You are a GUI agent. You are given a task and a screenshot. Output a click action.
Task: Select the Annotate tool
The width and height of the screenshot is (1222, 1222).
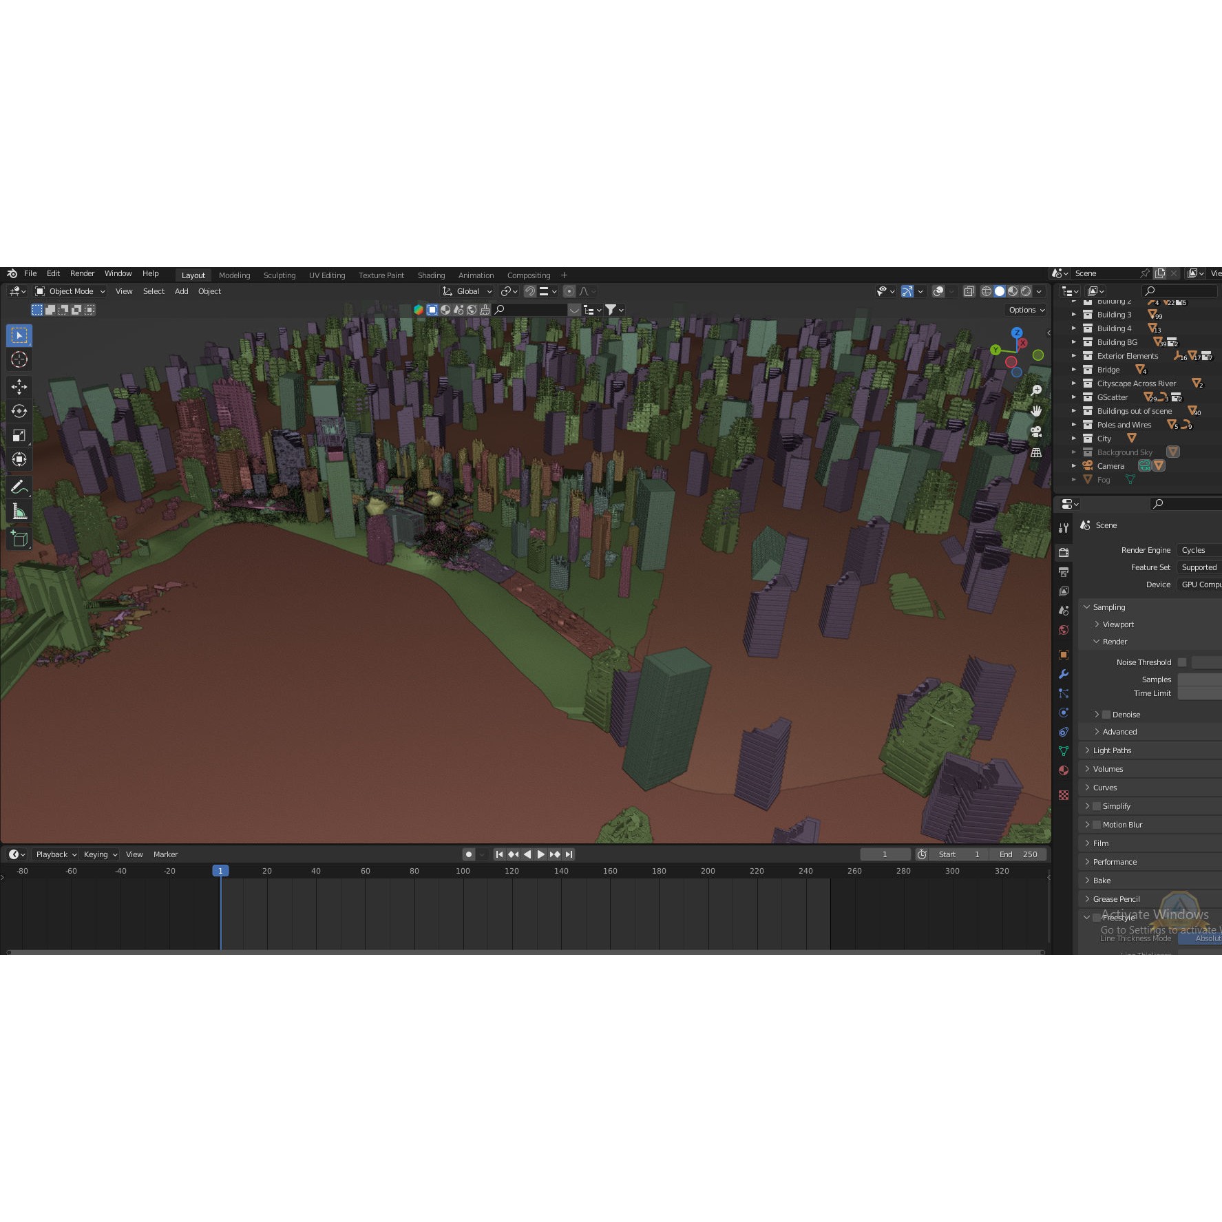(x=19, y=487)
